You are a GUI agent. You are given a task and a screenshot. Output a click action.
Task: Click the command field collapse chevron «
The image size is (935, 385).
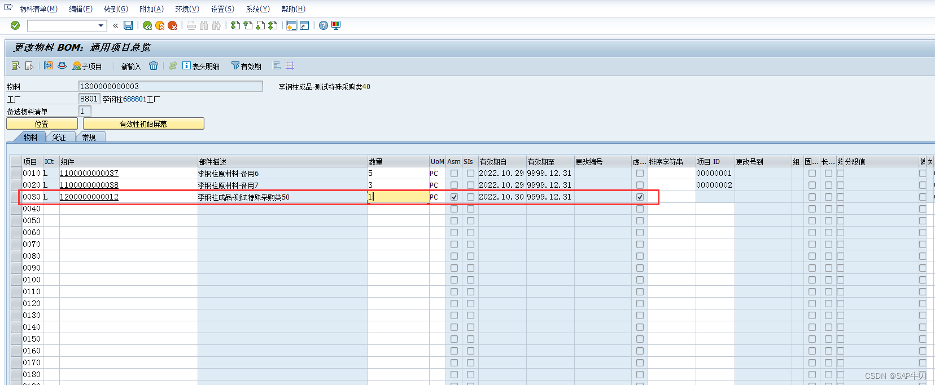pos(115,25)
